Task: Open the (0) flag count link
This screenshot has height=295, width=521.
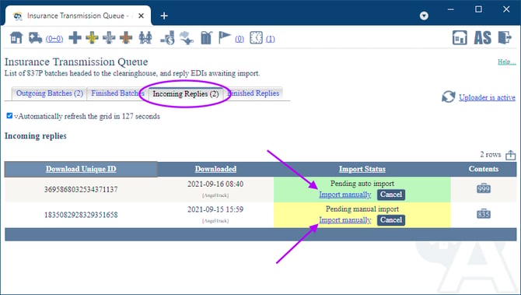Action: (240, 39)
